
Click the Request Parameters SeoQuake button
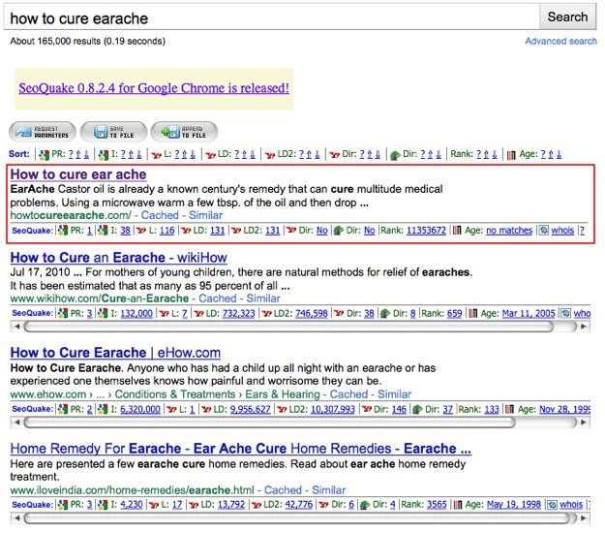pos(41,132)
